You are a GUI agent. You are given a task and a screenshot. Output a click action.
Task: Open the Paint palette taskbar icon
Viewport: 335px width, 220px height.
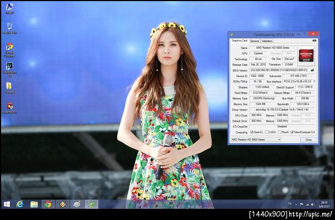[77, 204]
